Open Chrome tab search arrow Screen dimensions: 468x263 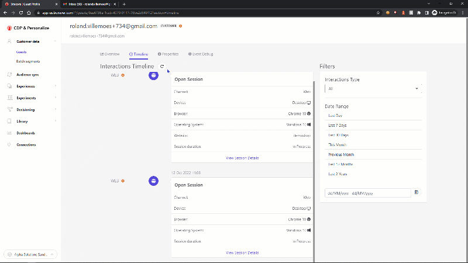(429, 4)
